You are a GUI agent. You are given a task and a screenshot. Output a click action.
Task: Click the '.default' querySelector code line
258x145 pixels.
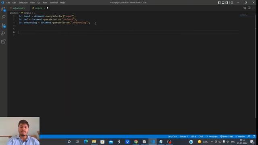click(48, 19)
